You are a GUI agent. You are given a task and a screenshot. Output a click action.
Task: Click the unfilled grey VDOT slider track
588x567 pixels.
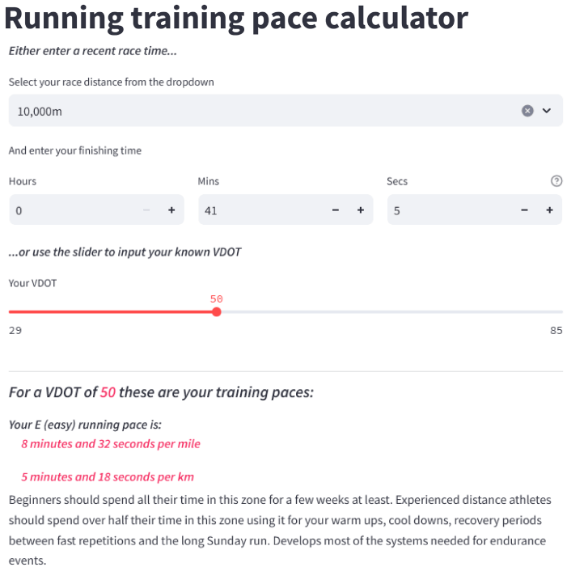pos(388,311)
